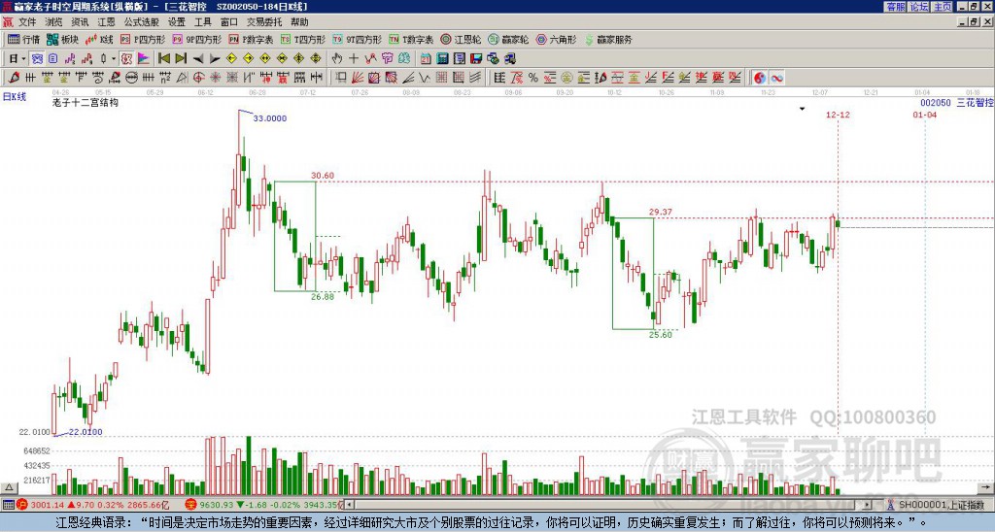Toggle the 权 rights adjustment button
Viewport: 995px width, 532px height.
click(x=126, y=59)
